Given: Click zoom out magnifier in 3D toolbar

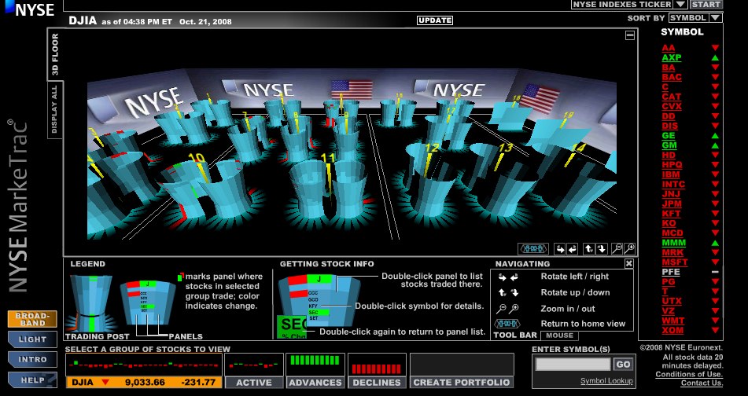Looking at the screenshot, I should [x=617, y=249].
